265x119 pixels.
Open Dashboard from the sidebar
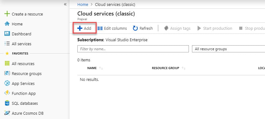point(21,34)
